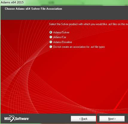This screenshot has width=128, height=124.
Task: Click the dark footer bar between logo and Back
Action: (x=50, y=119)
